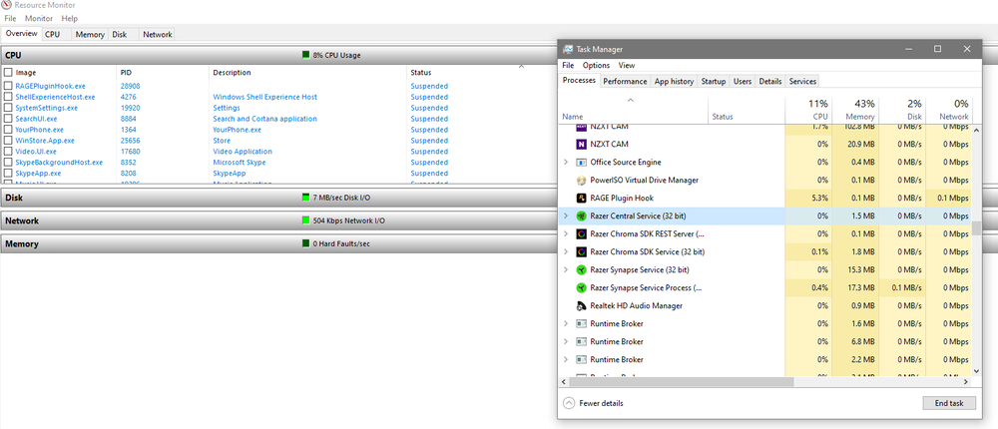Click the Runtime Broker 6.8 MB icon
998x429 pixels.
[581, 341]
